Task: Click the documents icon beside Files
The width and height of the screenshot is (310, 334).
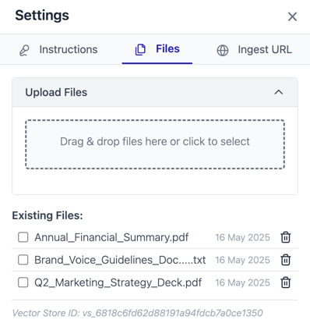Action: pyautogui.click(x=140, y=49)
